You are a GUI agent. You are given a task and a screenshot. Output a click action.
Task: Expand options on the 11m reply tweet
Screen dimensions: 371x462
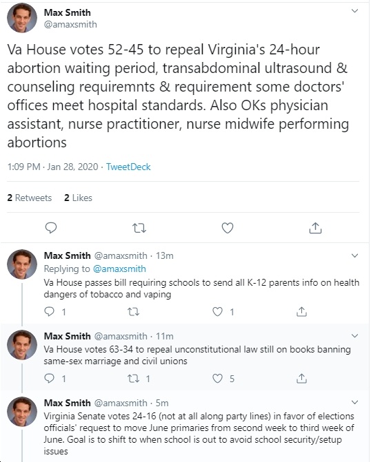pyautogui.click(x=354, y=335)
